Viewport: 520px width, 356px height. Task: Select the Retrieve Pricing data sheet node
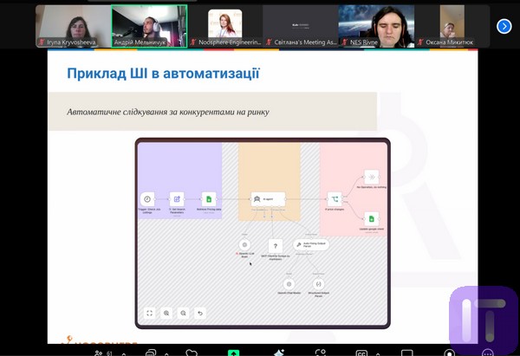[x=209, y=199]
